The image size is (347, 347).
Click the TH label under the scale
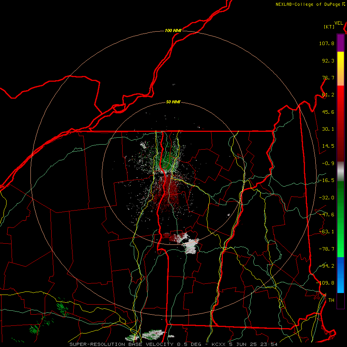[x=331, y=300]
